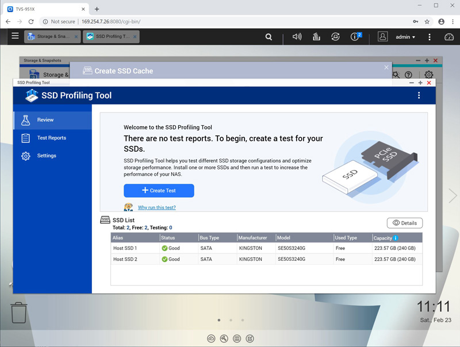Click the search magnifier in top bar
Viewport: 460px width, 347px height.
coord(269,37)
